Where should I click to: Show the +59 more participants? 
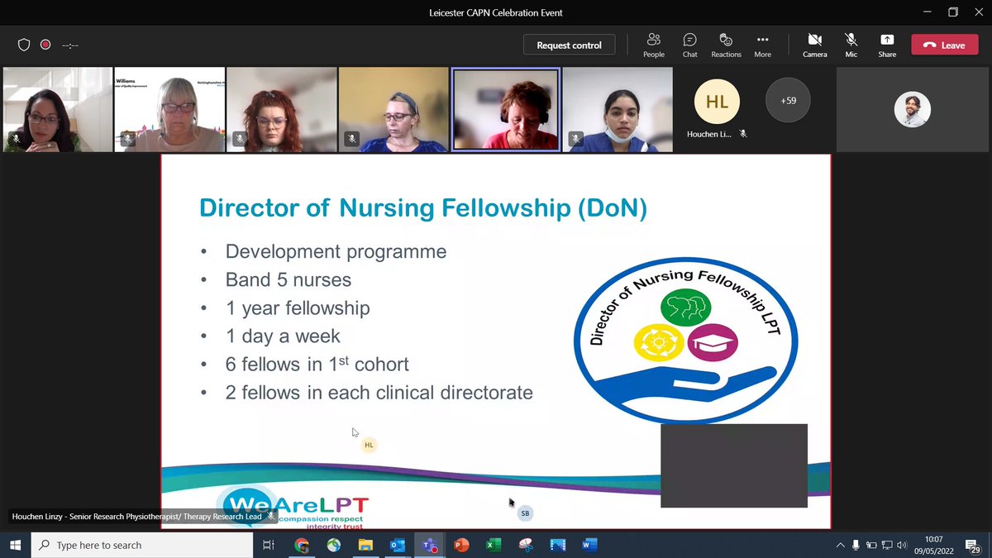[x=788, y=101]
